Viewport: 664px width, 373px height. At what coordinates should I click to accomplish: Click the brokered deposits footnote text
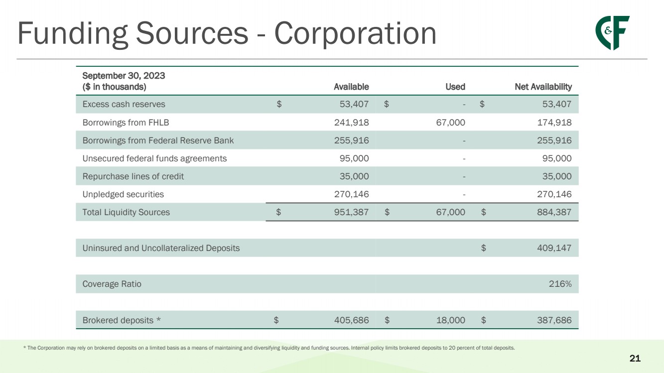[x=269, y=348]
